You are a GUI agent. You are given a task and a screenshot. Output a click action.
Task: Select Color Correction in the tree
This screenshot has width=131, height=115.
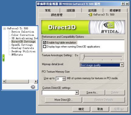pyautogui.click(x=23, y=35)
